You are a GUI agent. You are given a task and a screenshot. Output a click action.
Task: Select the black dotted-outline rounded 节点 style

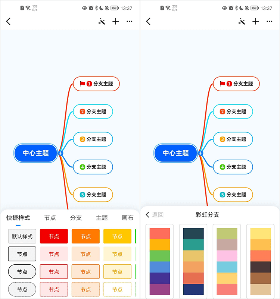[x=22, y=289]
